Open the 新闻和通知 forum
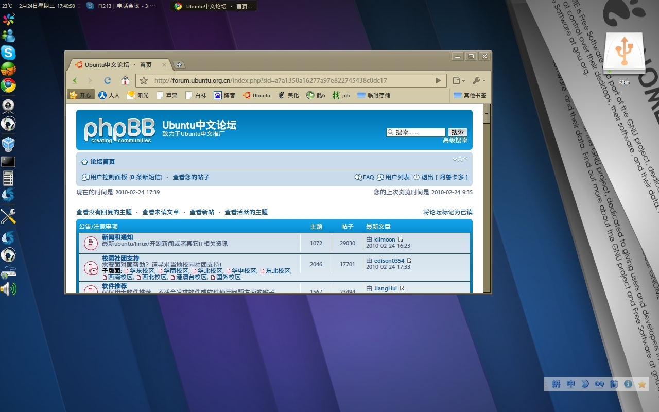The width and height of the screenshot is (659, 412). (x=117, y=237)
